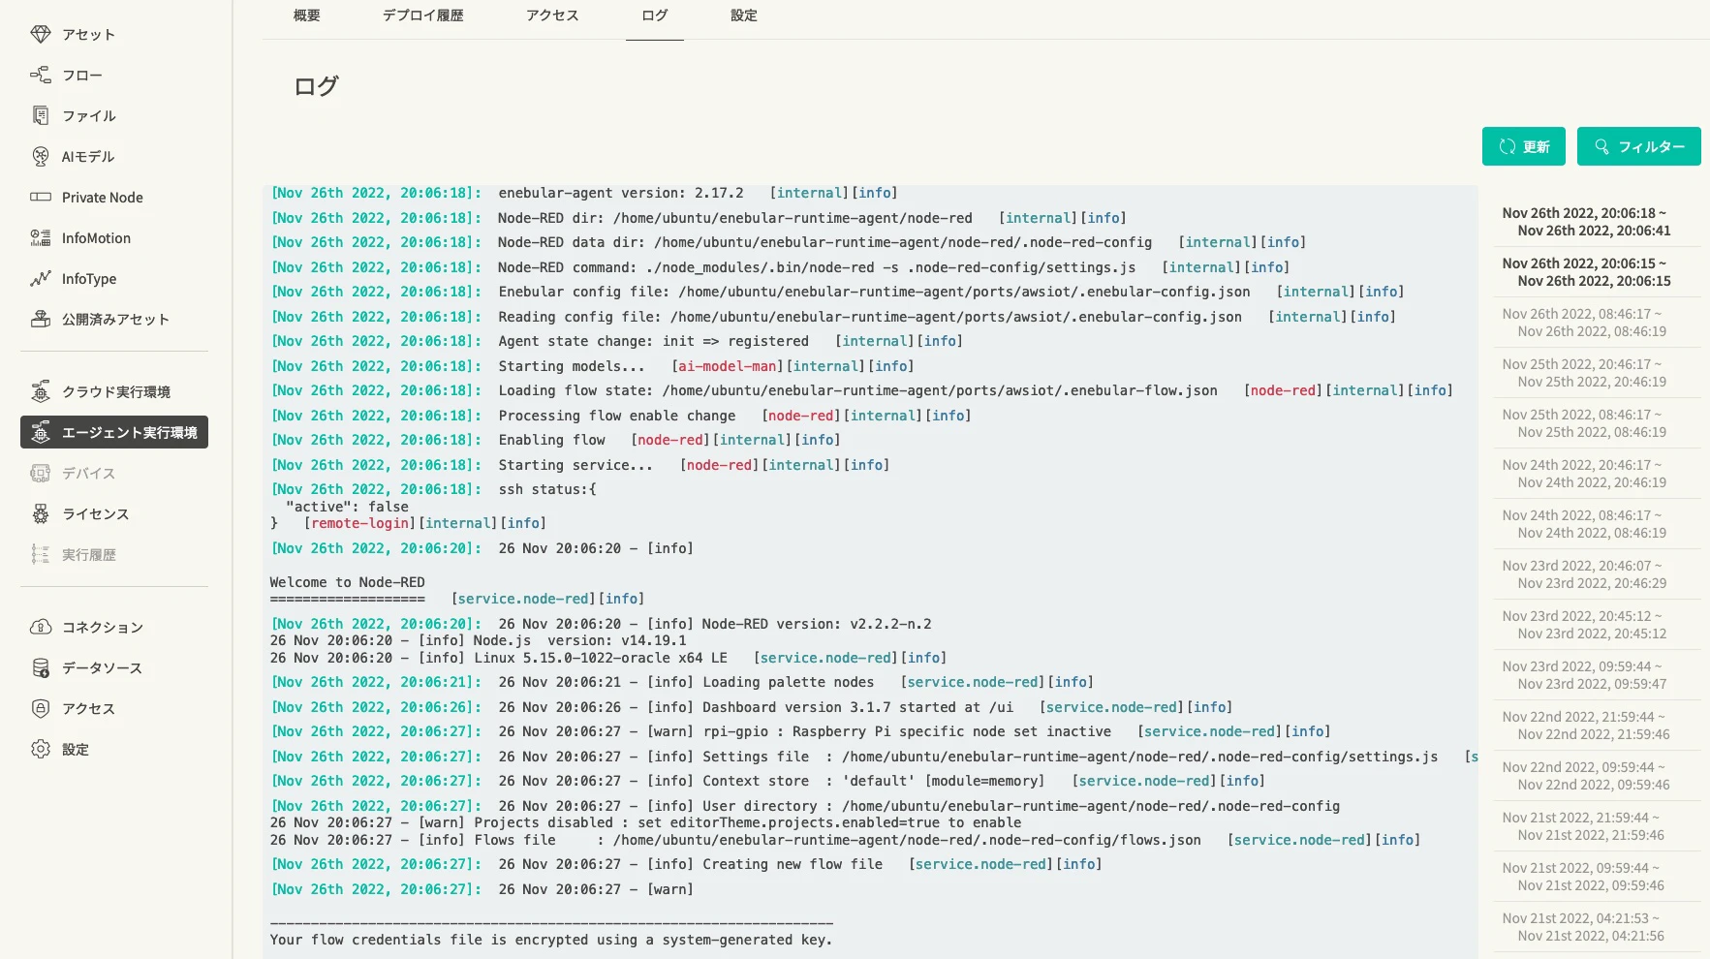This screenshot has height=959, width=1710.
Task: Click the InfoMotion icon
Action: (x=41, y=237)
